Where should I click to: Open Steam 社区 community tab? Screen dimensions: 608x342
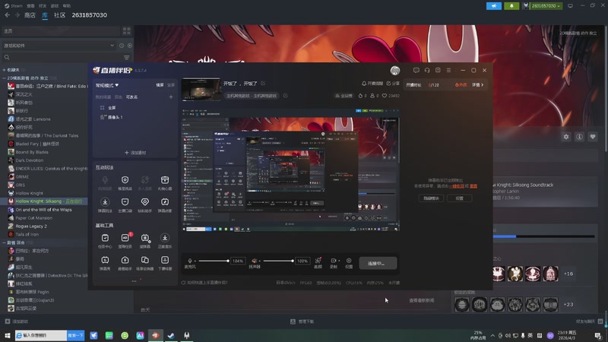click(60, 15)
